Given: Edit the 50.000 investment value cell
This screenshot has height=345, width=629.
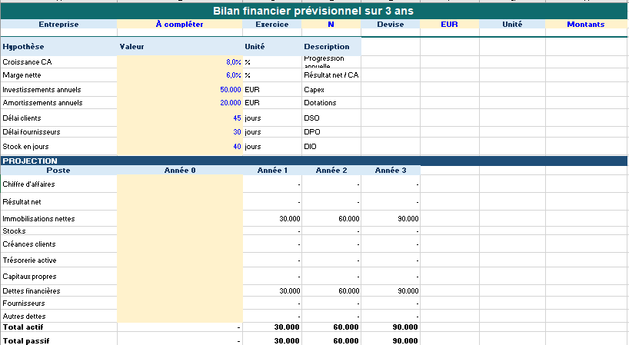Looking at the screenshot, I should click(x=180, y=89).
